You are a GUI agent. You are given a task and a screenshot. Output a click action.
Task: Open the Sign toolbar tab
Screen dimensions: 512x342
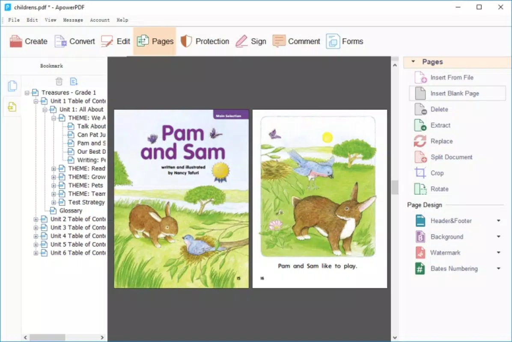click(x=251, y=41)
